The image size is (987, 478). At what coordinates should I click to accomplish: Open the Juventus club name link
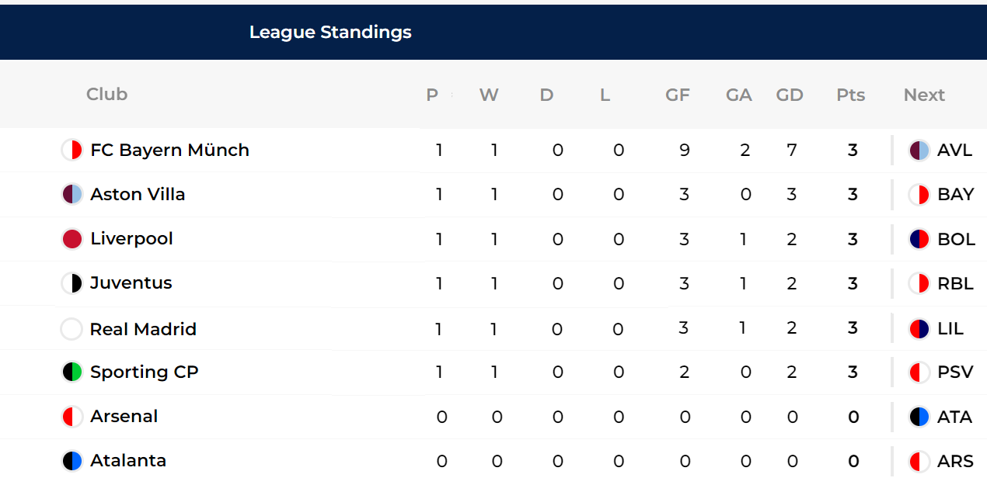point(131,283)
